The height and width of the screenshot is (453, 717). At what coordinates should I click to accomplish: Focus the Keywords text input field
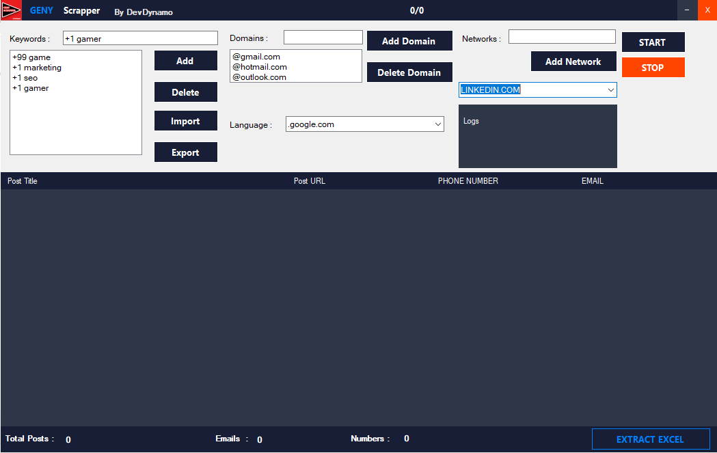tap(140, 38)
